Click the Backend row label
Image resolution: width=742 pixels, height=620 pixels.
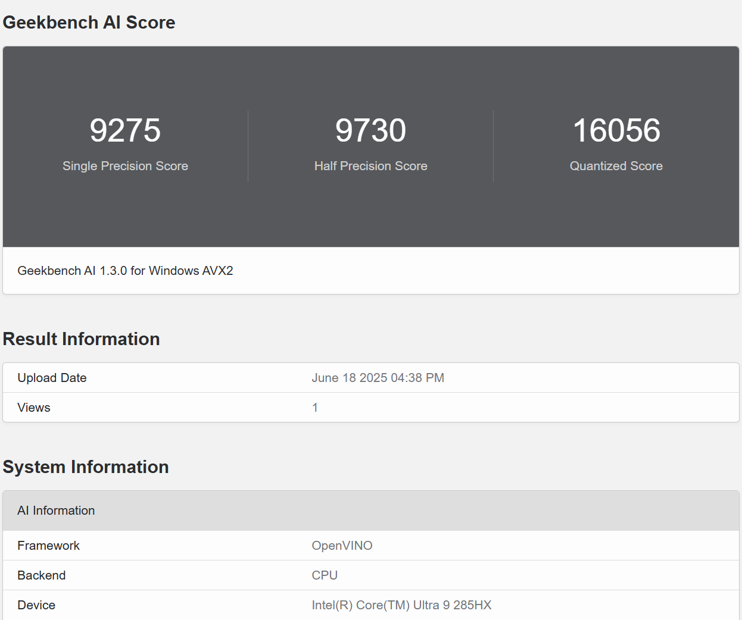(42, 575)
